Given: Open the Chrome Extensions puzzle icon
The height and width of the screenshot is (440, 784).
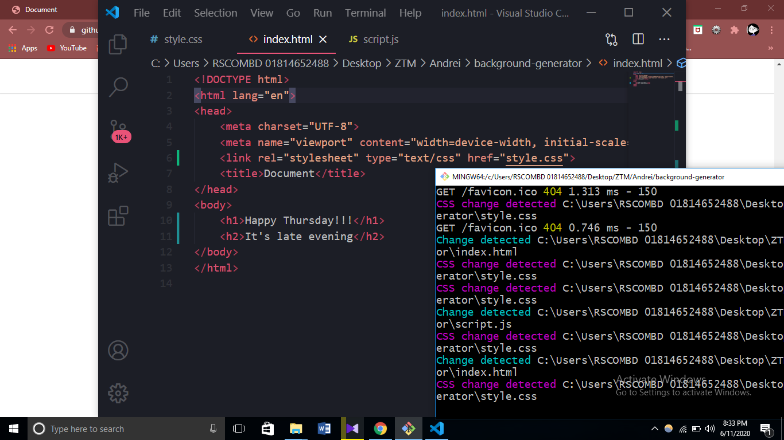Looking at the screenshot, I should point(735,30).
